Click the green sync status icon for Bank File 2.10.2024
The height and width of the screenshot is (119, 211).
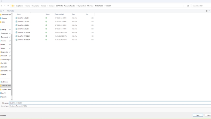[x=46, y=21]
